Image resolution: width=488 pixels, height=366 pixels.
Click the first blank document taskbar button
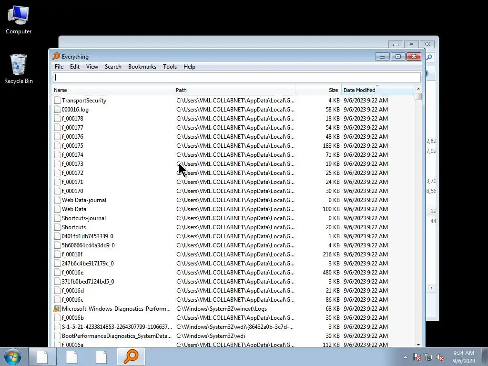coord(42,356)
